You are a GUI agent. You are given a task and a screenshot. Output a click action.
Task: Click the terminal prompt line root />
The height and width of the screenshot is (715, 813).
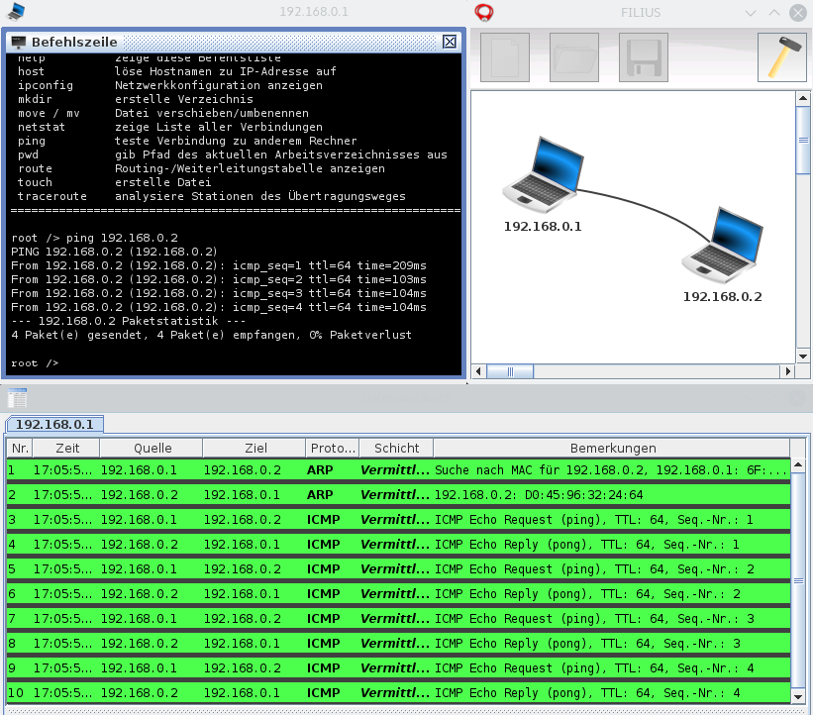(x=35, y=363)
